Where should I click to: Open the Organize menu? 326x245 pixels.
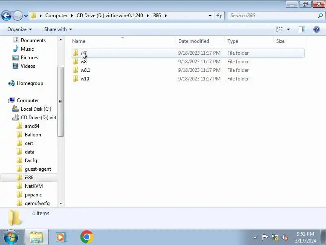click(20, 29)
